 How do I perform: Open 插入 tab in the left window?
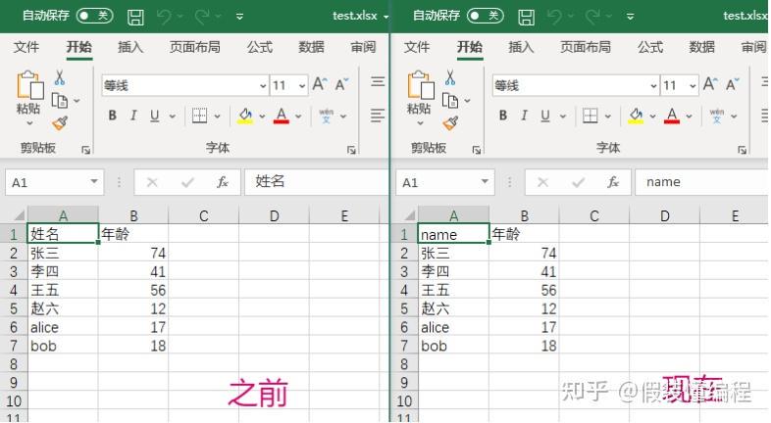click(130, 47)
